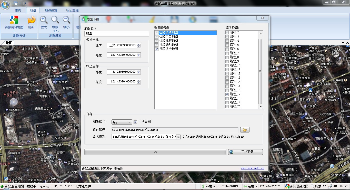This screenshot has width=350, height=190.
Task: Click the 上海书城 bookstore marker on map
Action: coord(346,80)
